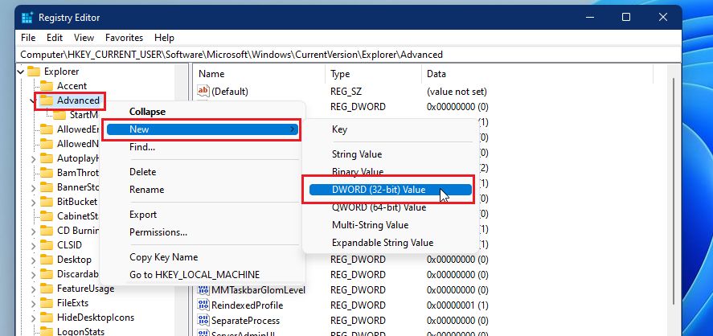Click the FeatureUsage folder icon

coord(47,289)
